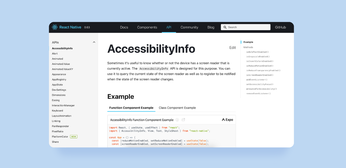The width and height of the screenshot is (346, 168).
Task: Switch to Class Component Example tab
Action: point(177,108)
